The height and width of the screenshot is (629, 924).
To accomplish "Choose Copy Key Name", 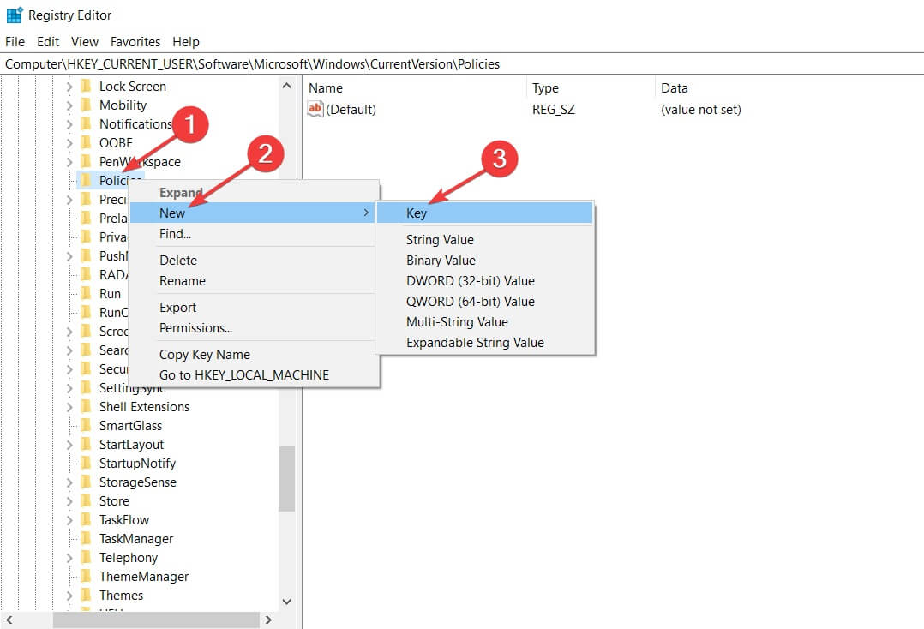I will click(x=254, y=355).
